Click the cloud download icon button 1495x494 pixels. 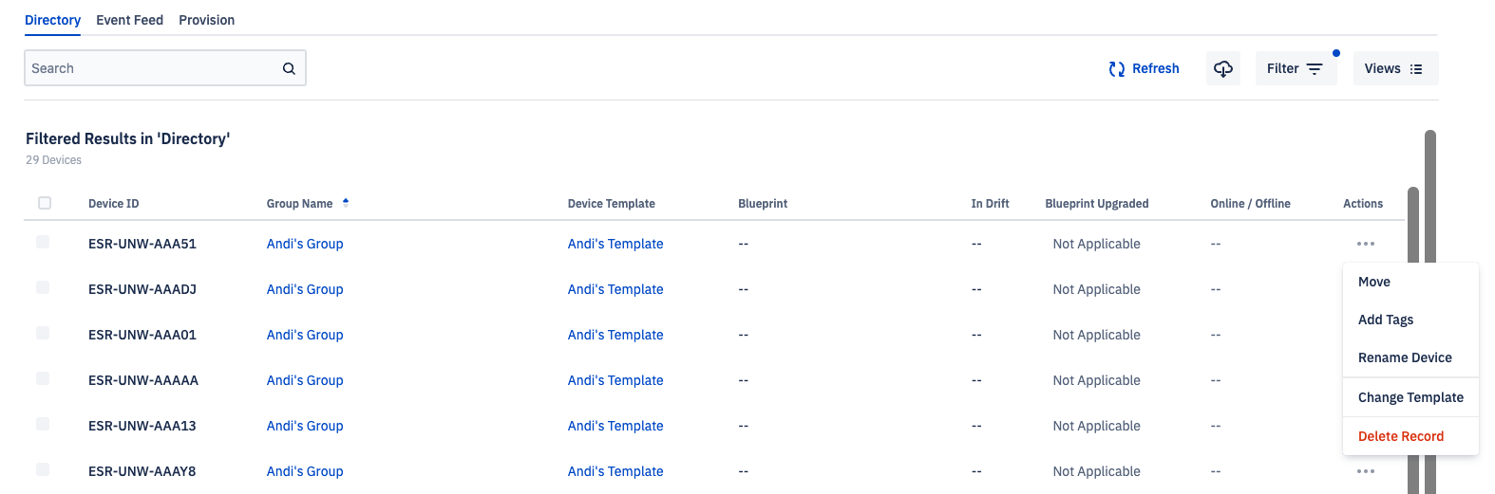[1223, 68]
